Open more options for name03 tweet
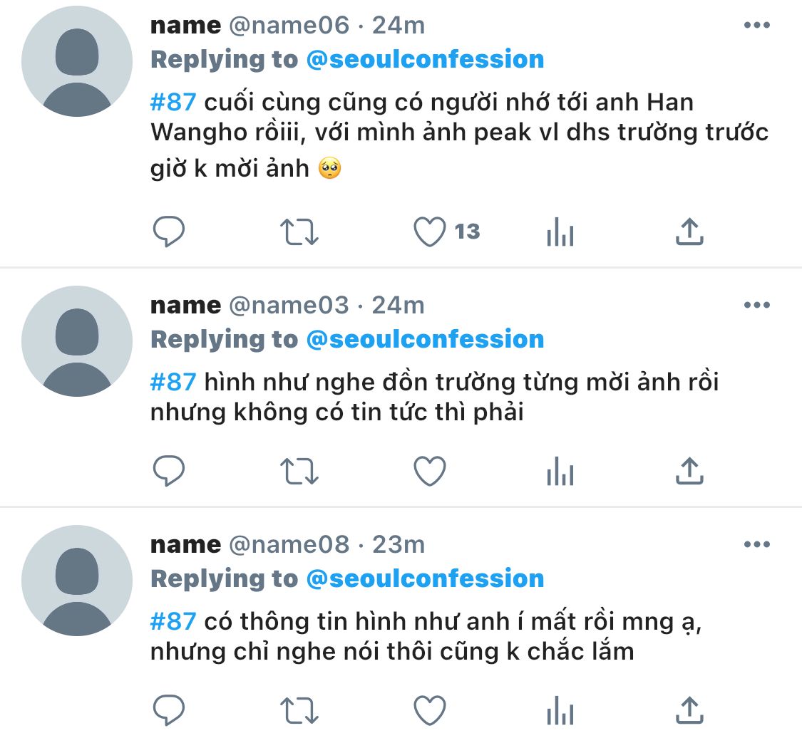The height and width of the screenshot is (743, 802). coord(757,305)
